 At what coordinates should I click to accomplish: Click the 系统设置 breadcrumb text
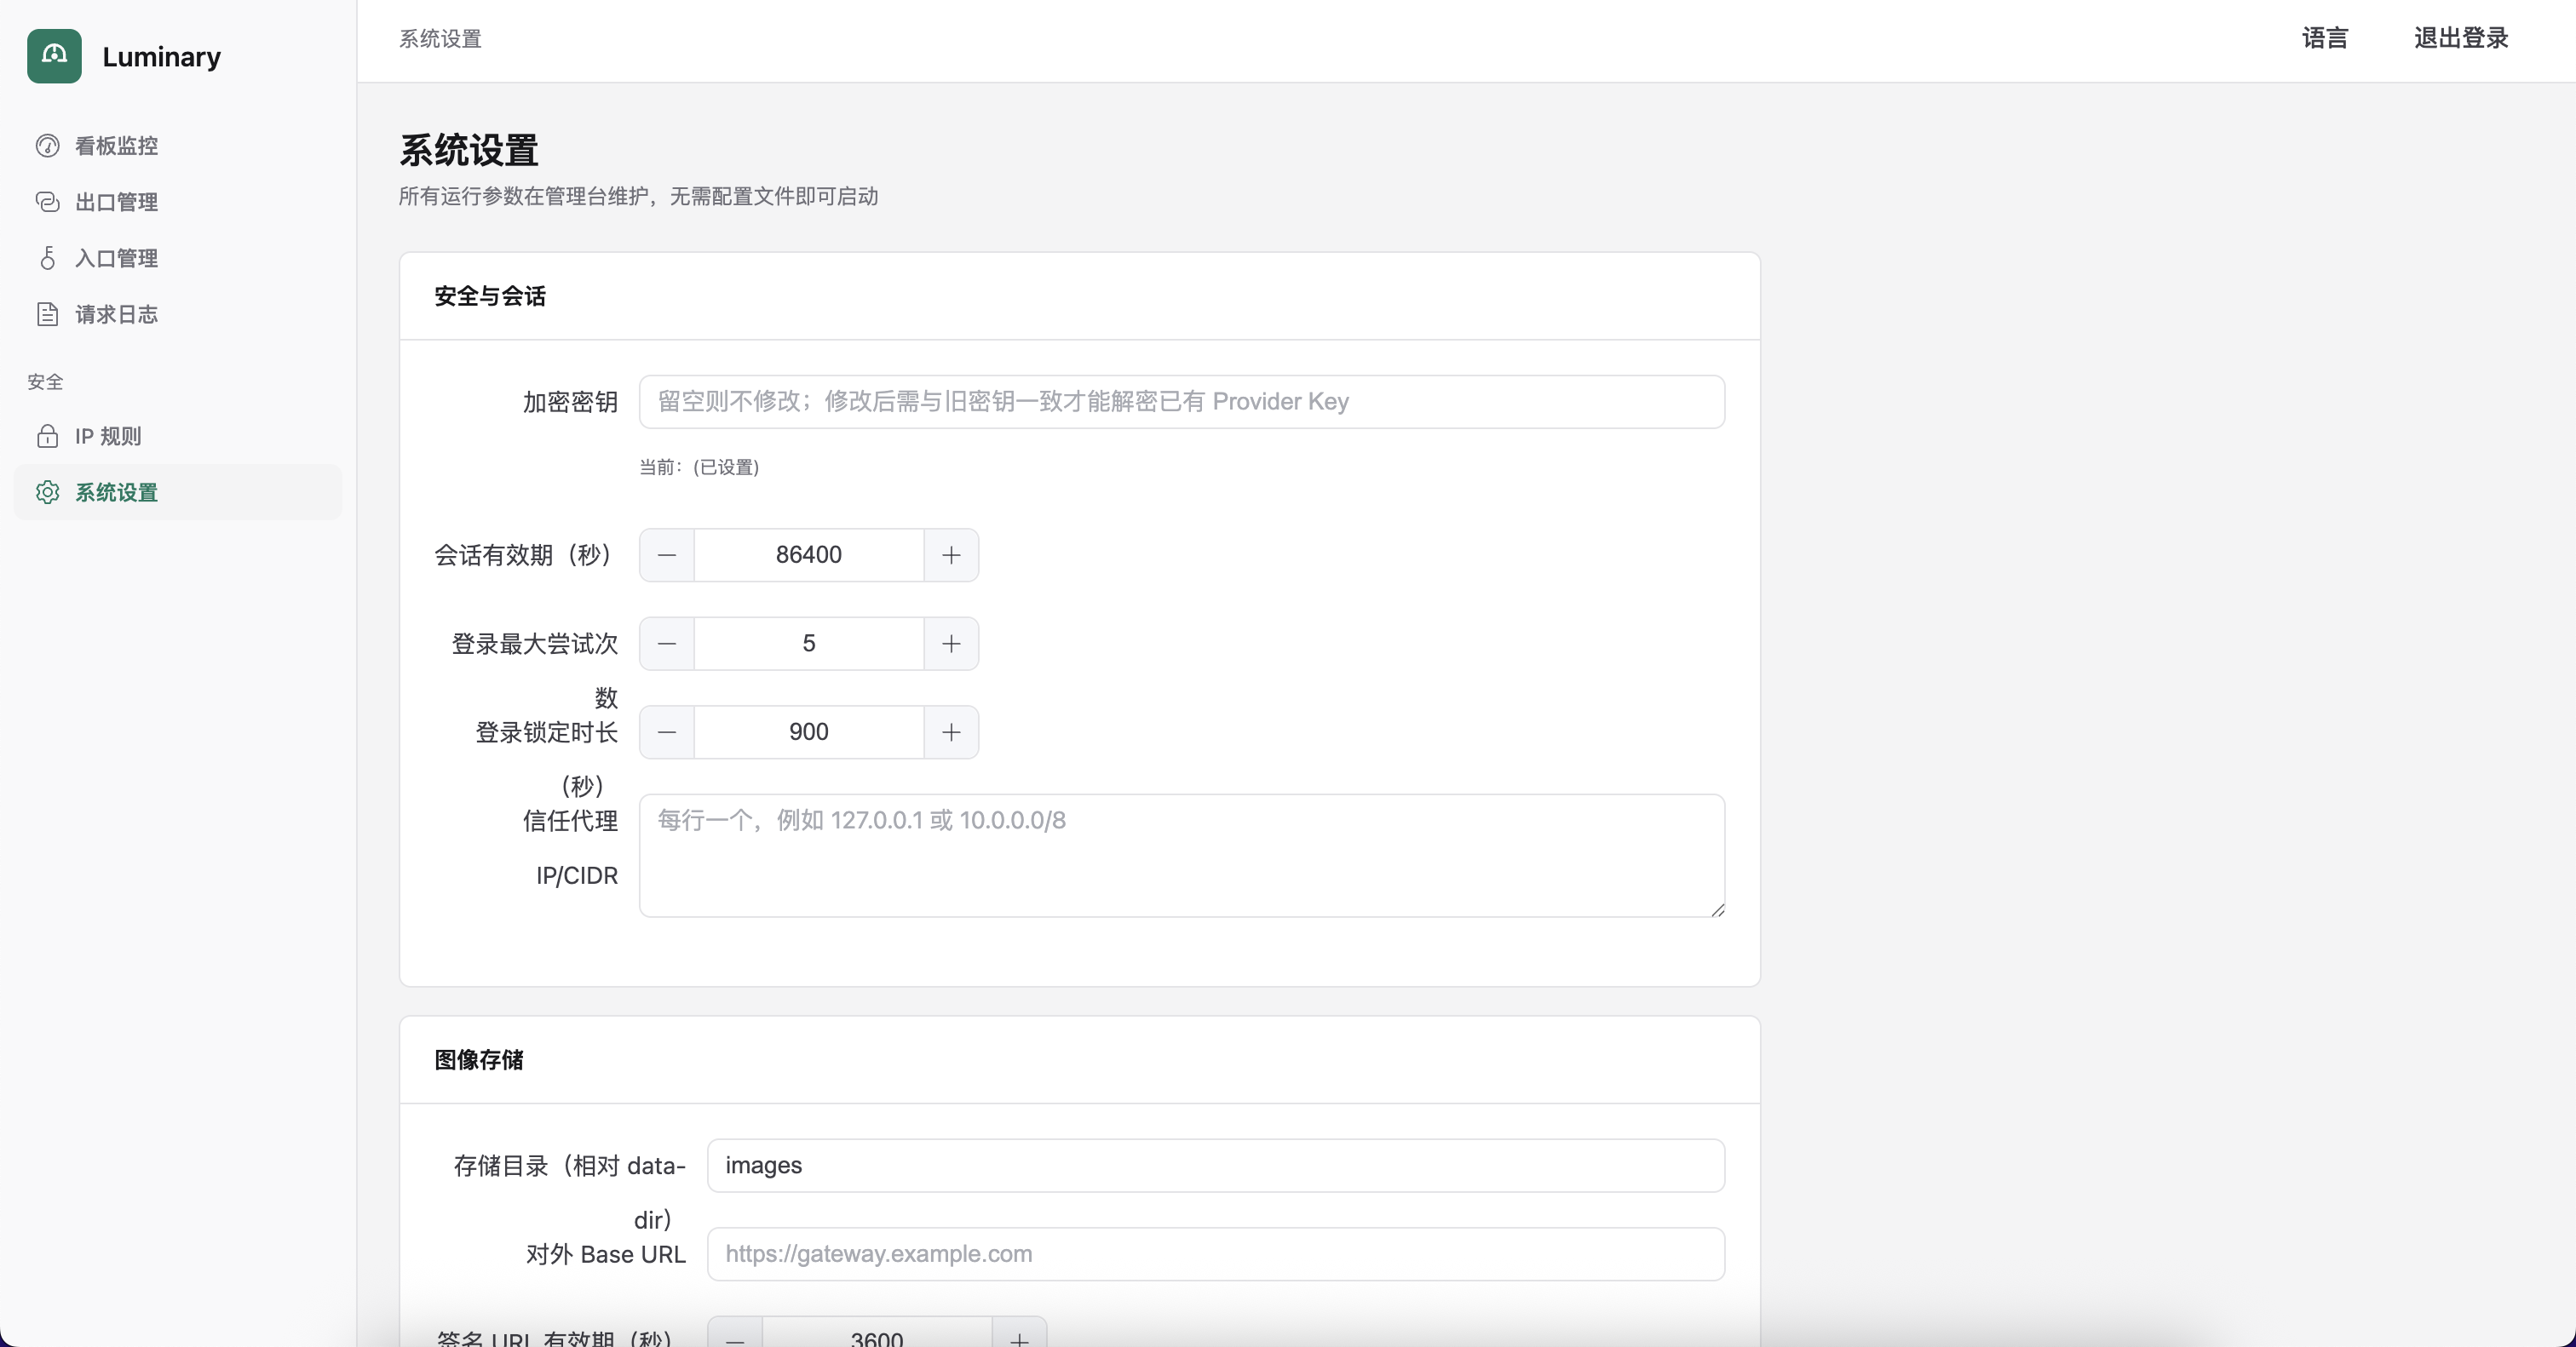click(x=440, y=39)
